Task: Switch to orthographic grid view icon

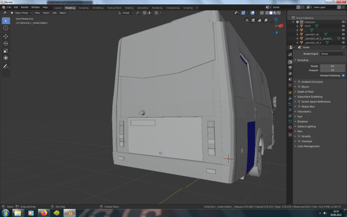Action: coord(247,20)
